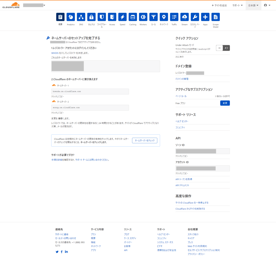Open the Facebook icon in footer

pos(62,252)
